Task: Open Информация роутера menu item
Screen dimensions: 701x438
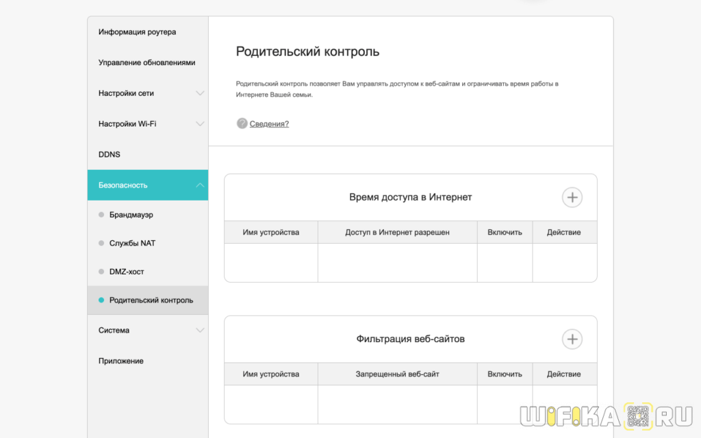Action: click(137, 32)
